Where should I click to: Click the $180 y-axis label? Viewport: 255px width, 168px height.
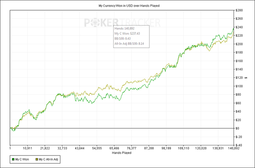(x=239, y=53)
